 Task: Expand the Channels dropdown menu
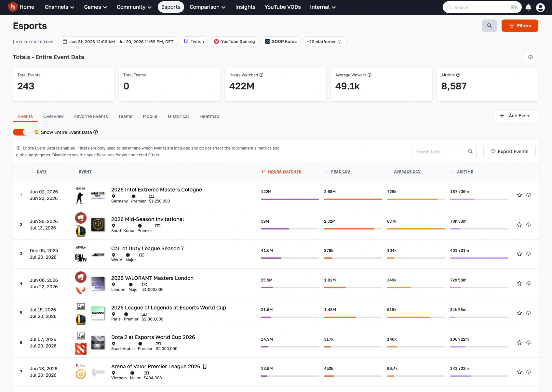60,7
